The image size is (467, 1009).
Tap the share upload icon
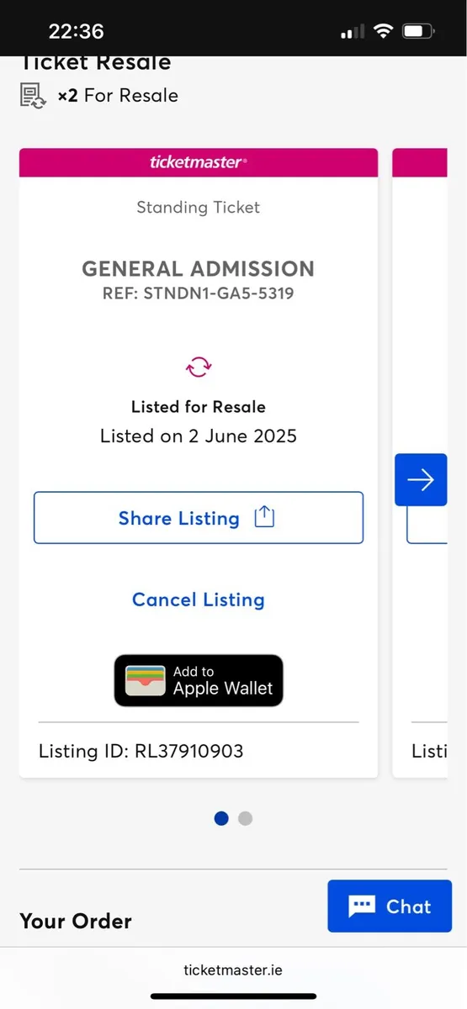point(264,517)
